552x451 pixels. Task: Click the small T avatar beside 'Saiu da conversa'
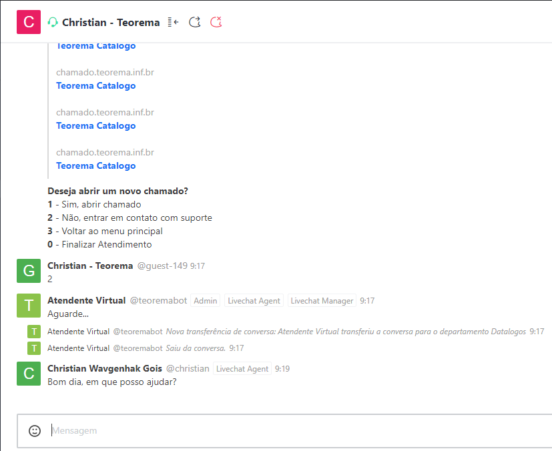pos(34,348)
